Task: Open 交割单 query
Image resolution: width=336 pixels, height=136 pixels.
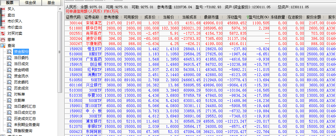Action: click(19, 100)
